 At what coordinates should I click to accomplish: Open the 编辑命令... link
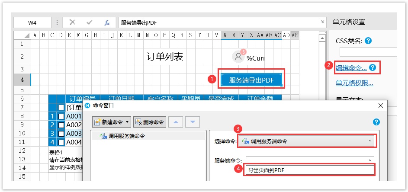pyautogui.click(x=351, y=68)
